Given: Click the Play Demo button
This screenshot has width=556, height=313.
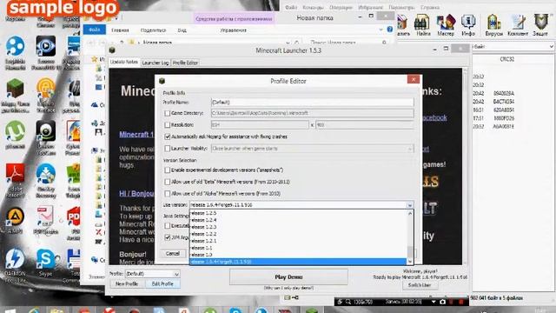Looking at the screenshot, I should pos(288,276).
